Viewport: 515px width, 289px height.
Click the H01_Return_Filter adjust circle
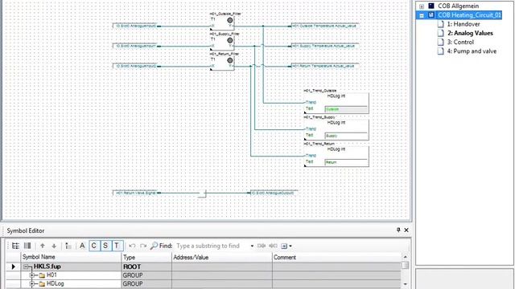[230, 60]
